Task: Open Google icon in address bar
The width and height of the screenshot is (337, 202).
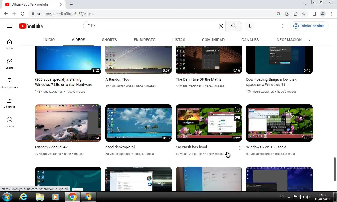Action: pos(279,14)
